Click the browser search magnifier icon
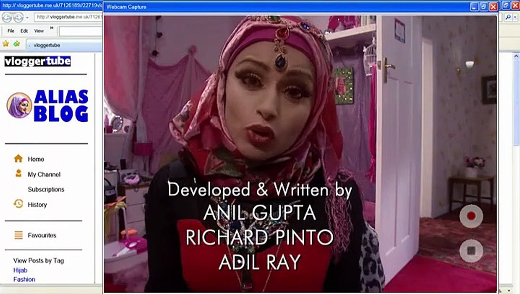Screen dimensions: 520x294 click(508, 17)
